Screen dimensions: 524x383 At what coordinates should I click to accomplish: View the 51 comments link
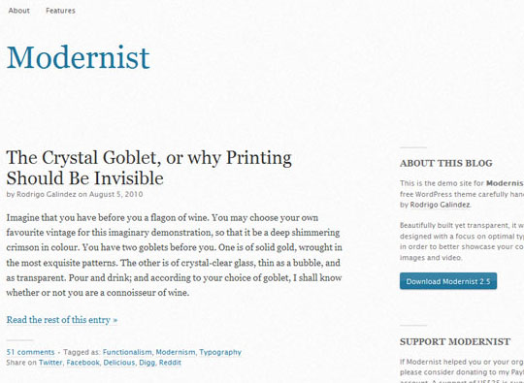(x=30, y=352)
